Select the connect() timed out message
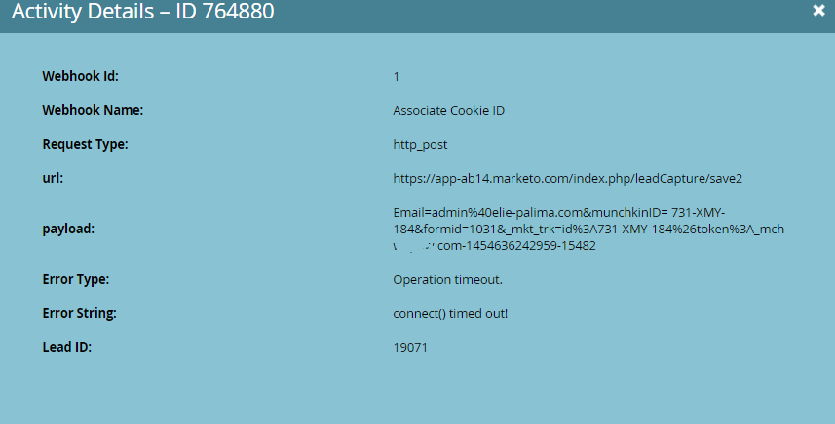This screenshot has width=835, height=424. point(450,313)
